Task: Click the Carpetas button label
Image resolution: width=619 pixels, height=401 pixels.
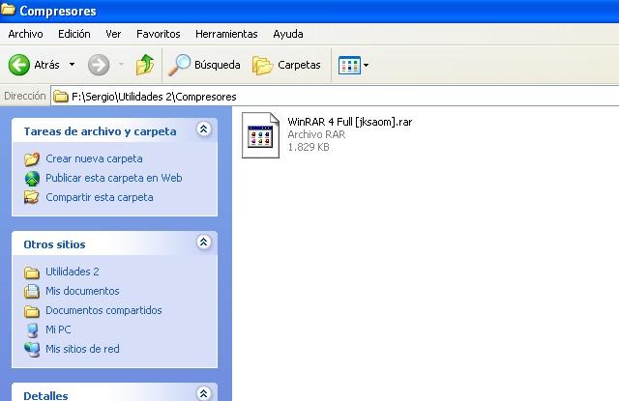Action: tap(299, 65)
